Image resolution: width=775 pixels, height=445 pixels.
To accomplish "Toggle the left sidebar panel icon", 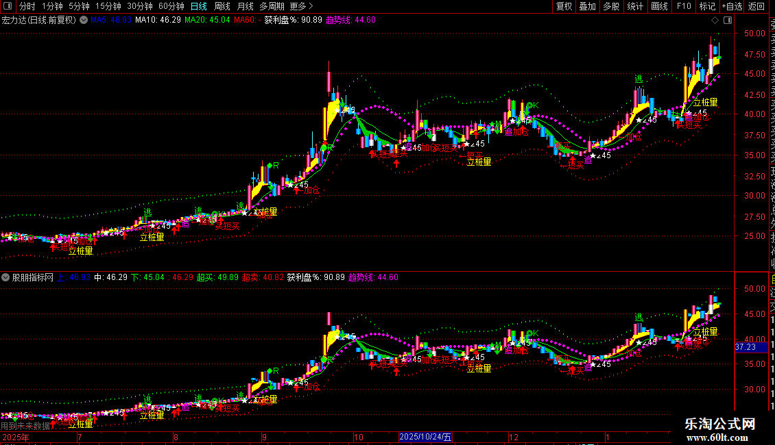I will pyautogui.click(x=8, y=6).
